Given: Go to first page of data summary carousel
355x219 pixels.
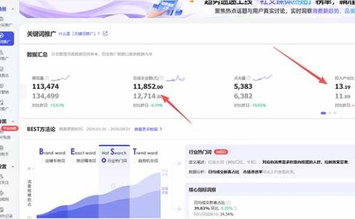Looking at the screenshot, I should (323, 113).
